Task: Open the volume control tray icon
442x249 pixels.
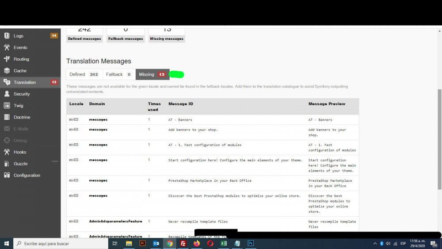Action: click(388, 243)
